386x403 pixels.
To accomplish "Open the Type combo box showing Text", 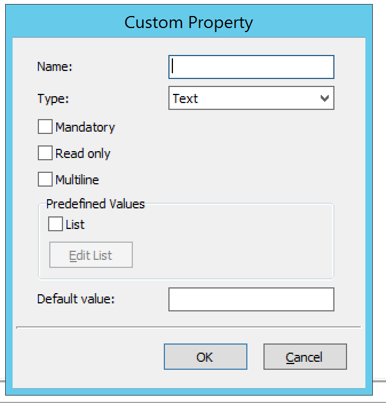I will (x=251, y=98).
